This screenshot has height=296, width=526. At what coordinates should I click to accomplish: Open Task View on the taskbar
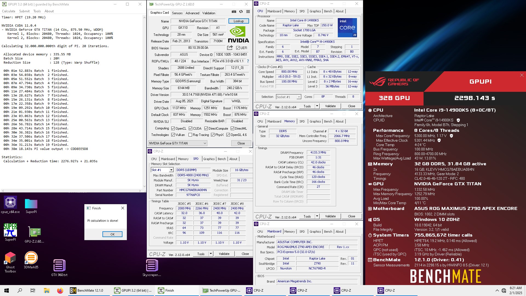pyautogui.click(x=33, y=291)
